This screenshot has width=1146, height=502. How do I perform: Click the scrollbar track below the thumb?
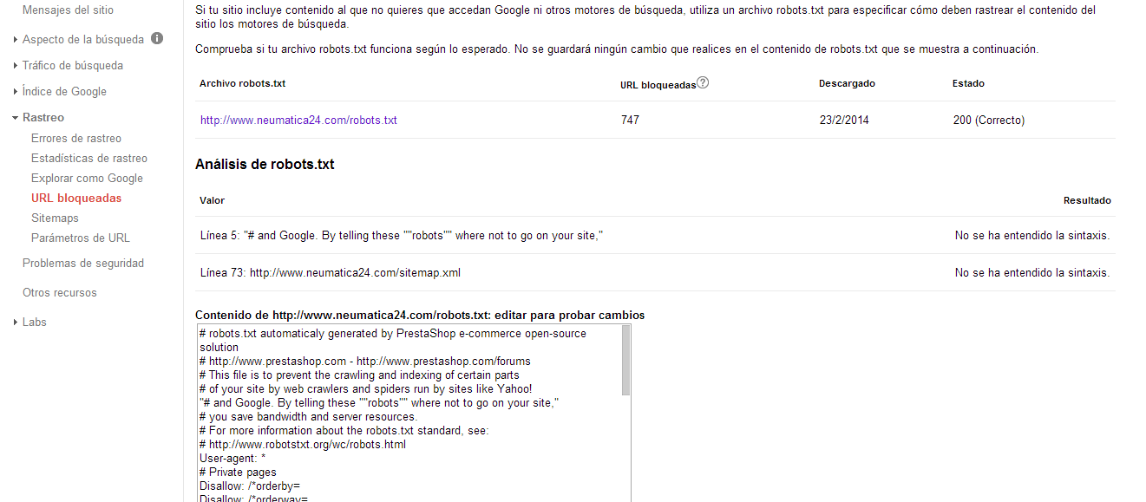626,451
